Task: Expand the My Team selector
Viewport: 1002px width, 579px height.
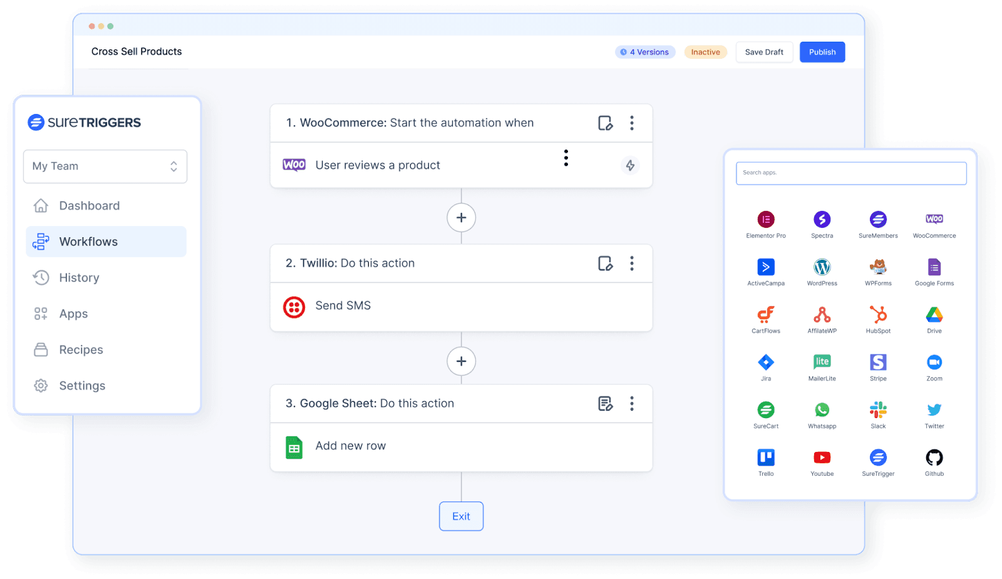Action: tap(105, 167)
